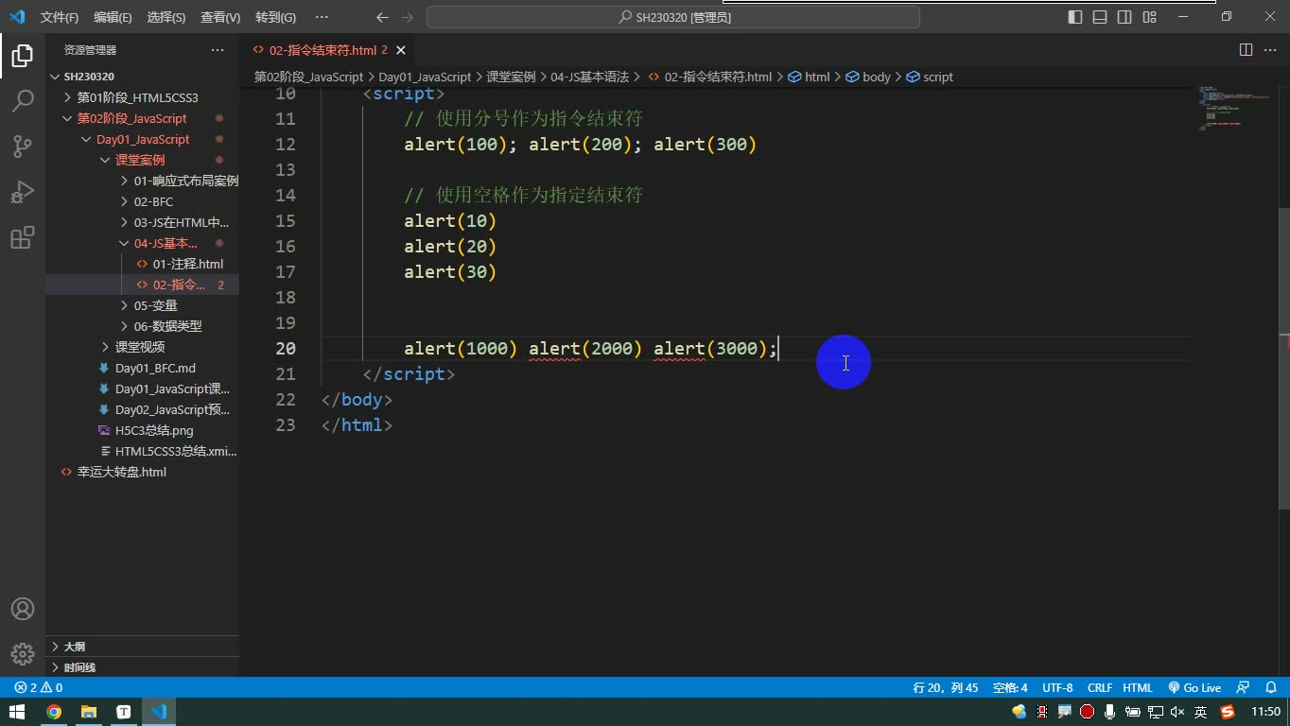The image size is (1290, 726).
Task: Open explorer views and more actions ellipsis
Action: coord(218,50)
